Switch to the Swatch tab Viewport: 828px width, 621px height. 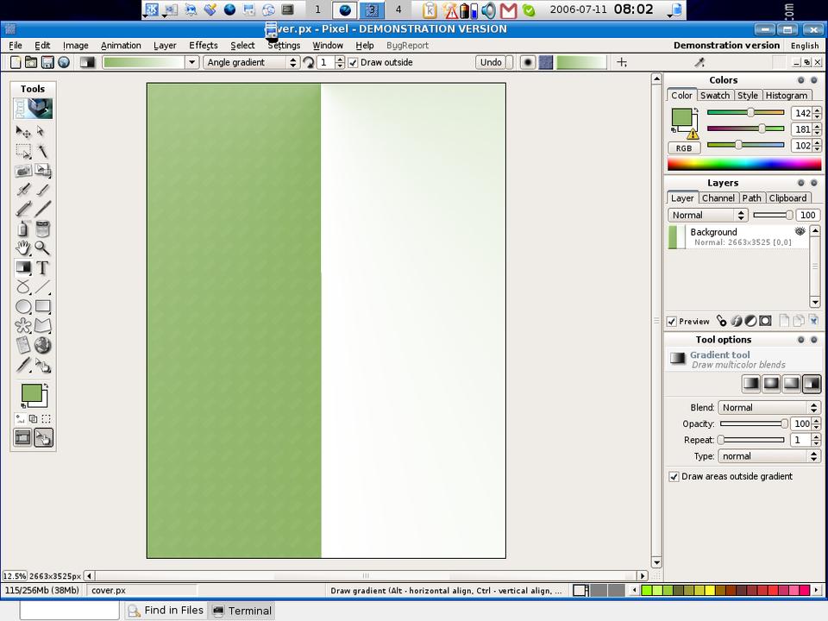714,96
